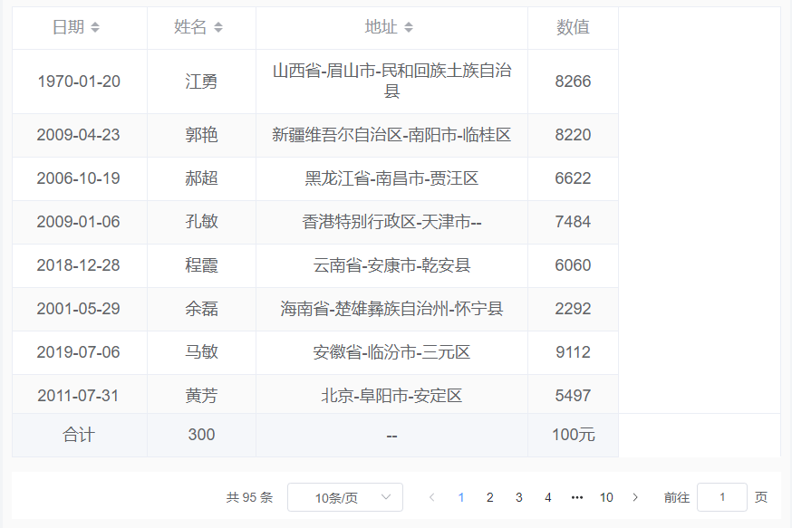Open chevron on page size selector
792x528 pixels.
pos(384,497)
